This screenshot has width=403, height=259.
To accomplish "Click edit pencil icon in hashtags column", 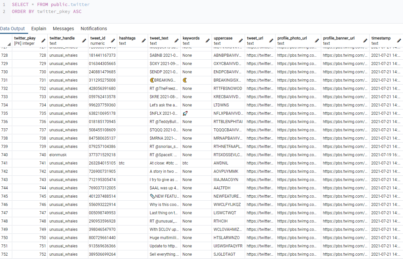I will pyautogui.click(x=144, y=41).
